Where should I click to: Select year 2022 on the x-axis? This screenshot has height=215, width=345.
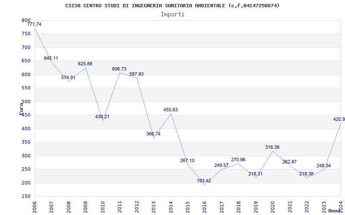307,207
